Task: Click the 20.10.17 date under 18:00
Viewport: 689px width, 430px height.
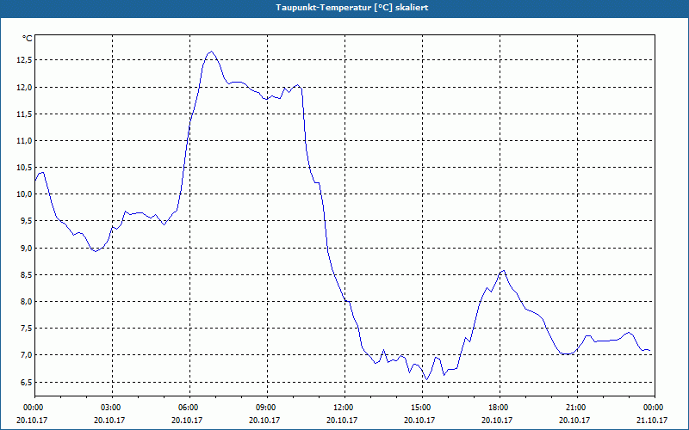Action: 497,420
